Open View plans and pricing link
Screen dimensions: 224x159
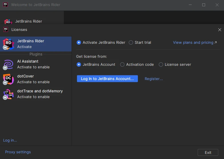(193, 42)
